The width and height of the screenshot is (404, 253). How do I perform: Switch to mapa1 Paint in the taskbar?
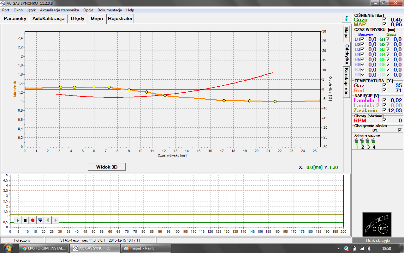point(146,248)
